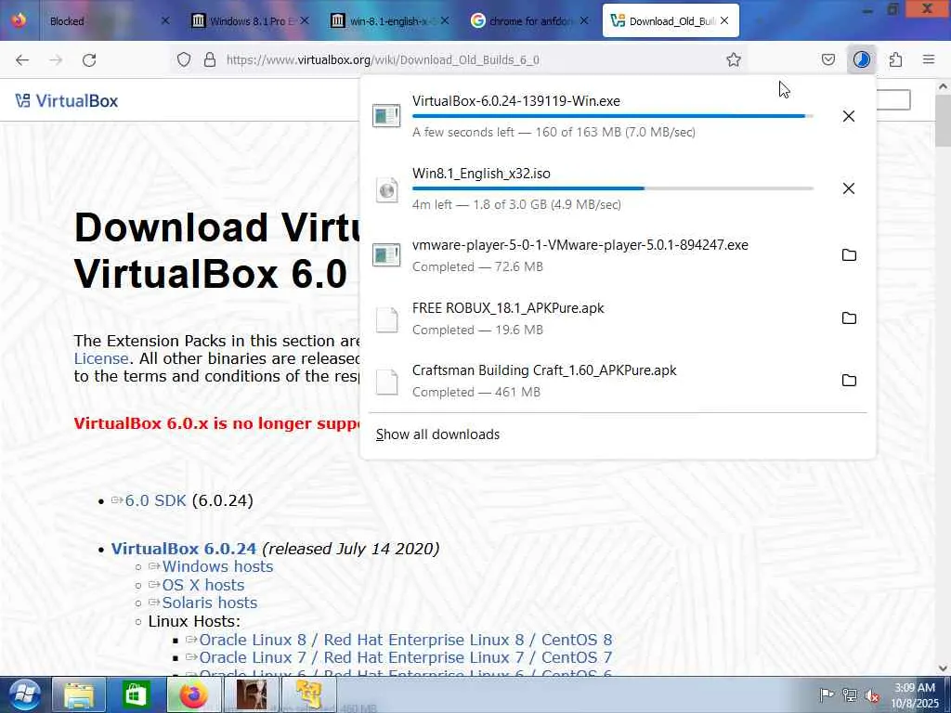Open the clock showing 3:09 AM
Viewport: 951px width, 713px height.
tap(915, 695)
